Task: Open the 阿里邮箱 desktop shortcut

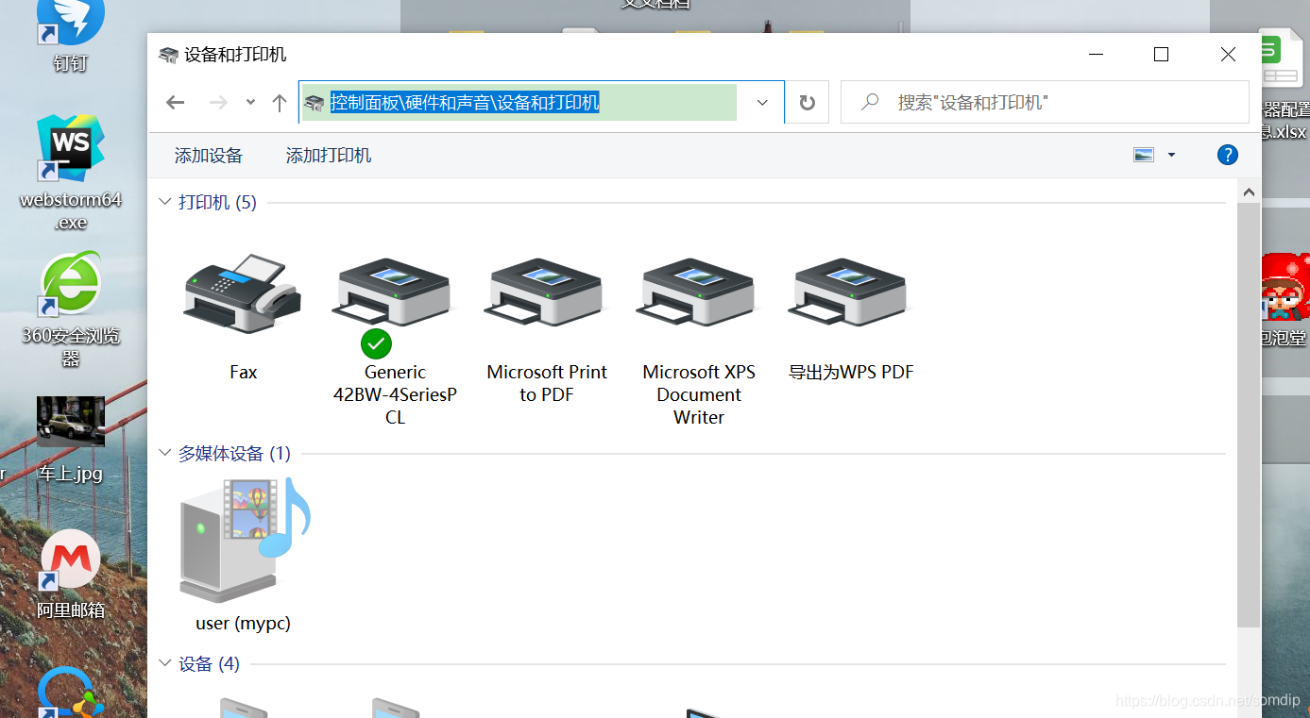Action: pos(70,574)
